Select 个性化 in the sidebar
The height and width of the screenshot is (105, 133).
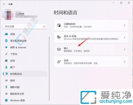coord(25,54)
